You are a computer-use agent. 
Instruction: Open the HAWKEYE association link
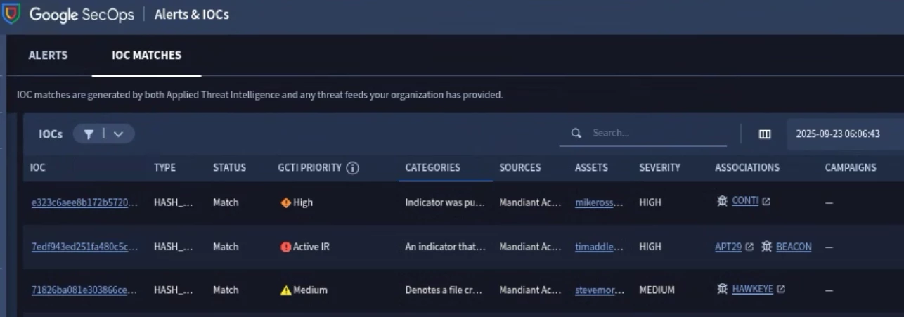(x=752, y=289)
